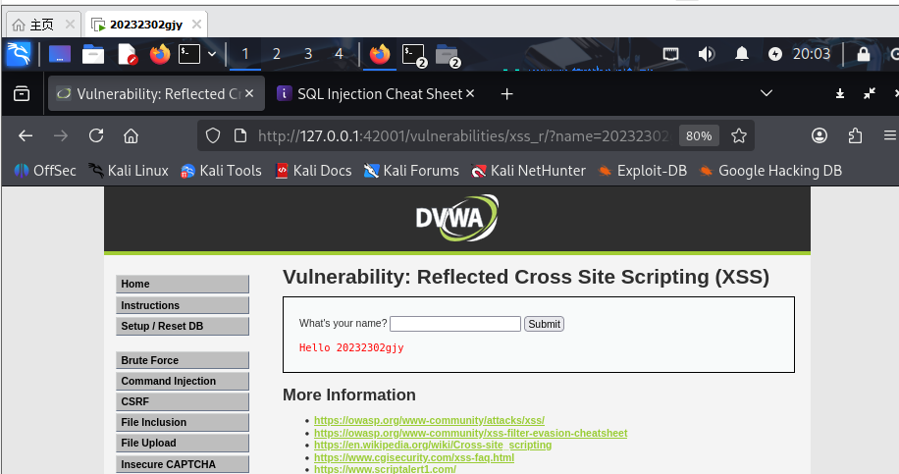Launch the text editor panel icon
Screen dimensions: 899x474
127,54
